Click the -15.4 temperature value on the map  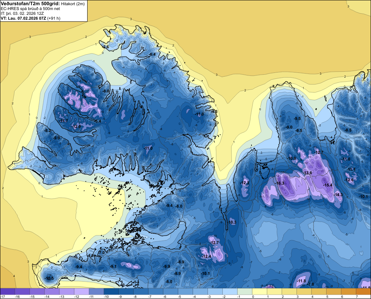[328, 185]
